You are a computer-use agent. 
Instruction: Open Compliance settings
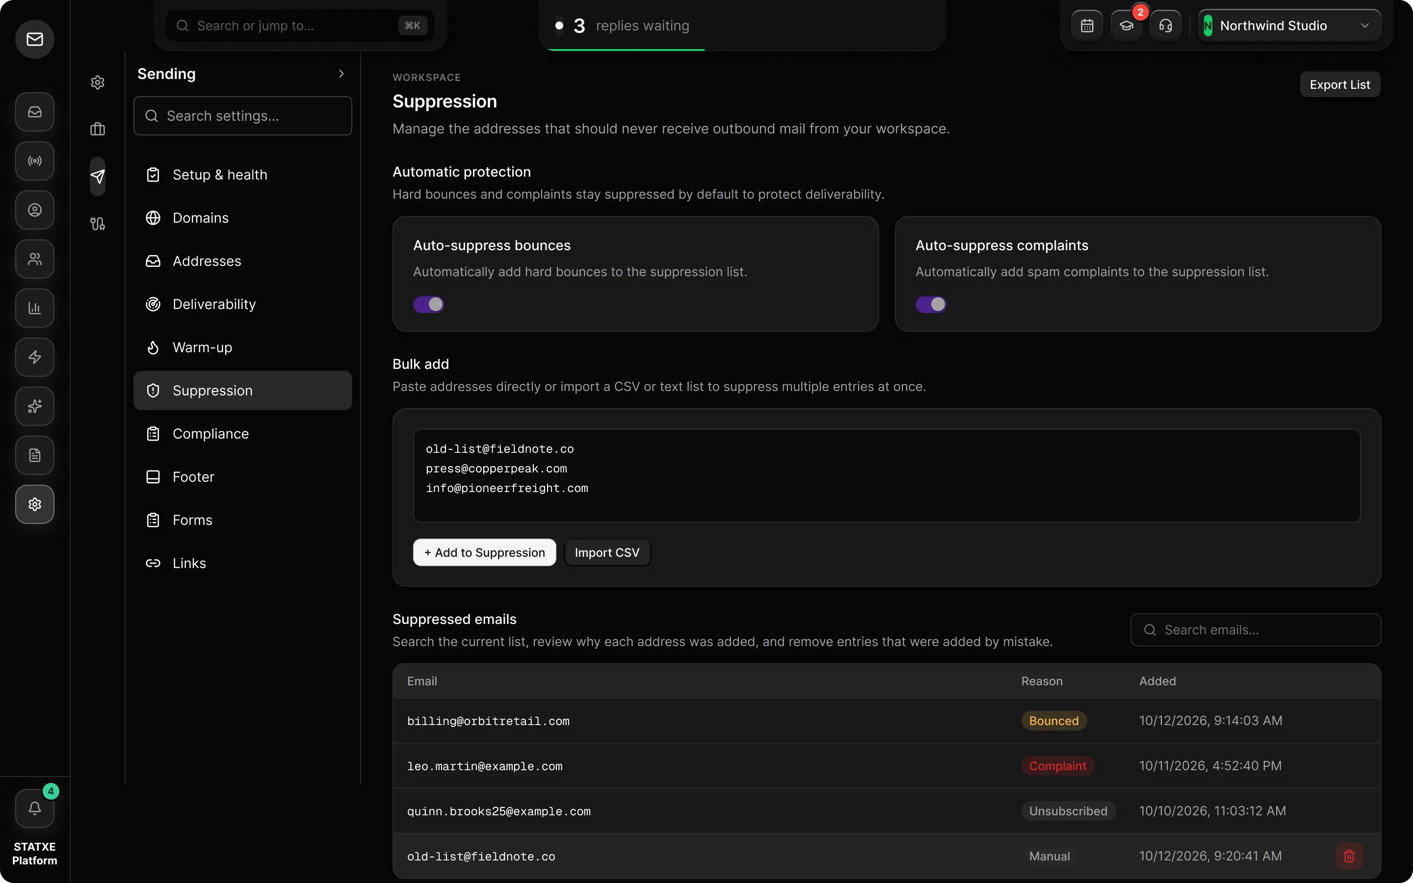click(242, 434)
